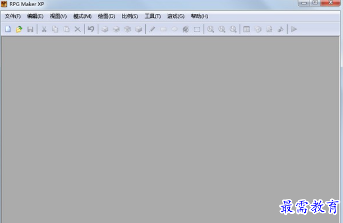Select the third map layer icon

click(x=127, y=29)
